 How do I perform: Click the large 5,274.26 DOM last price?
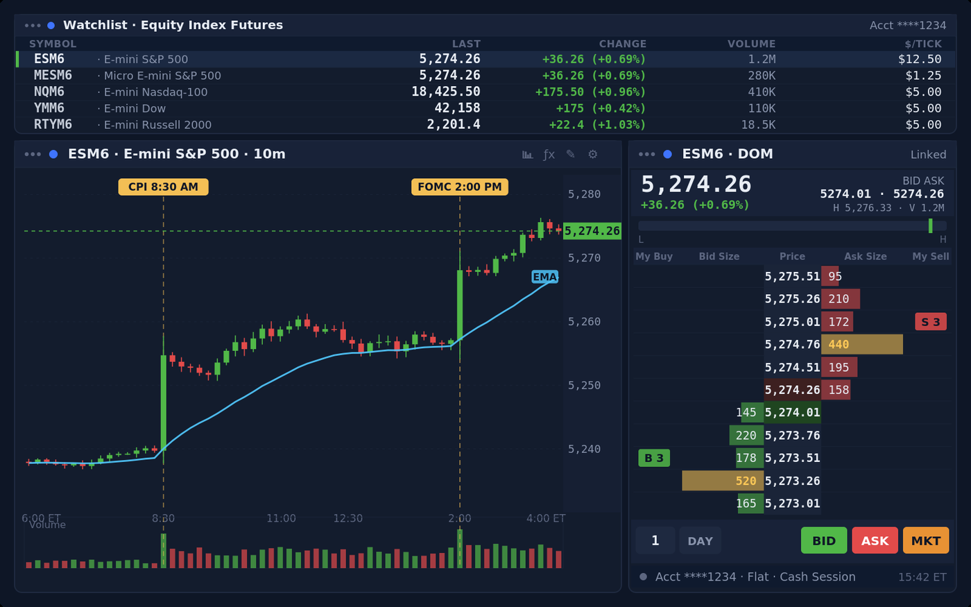point(696,185)
